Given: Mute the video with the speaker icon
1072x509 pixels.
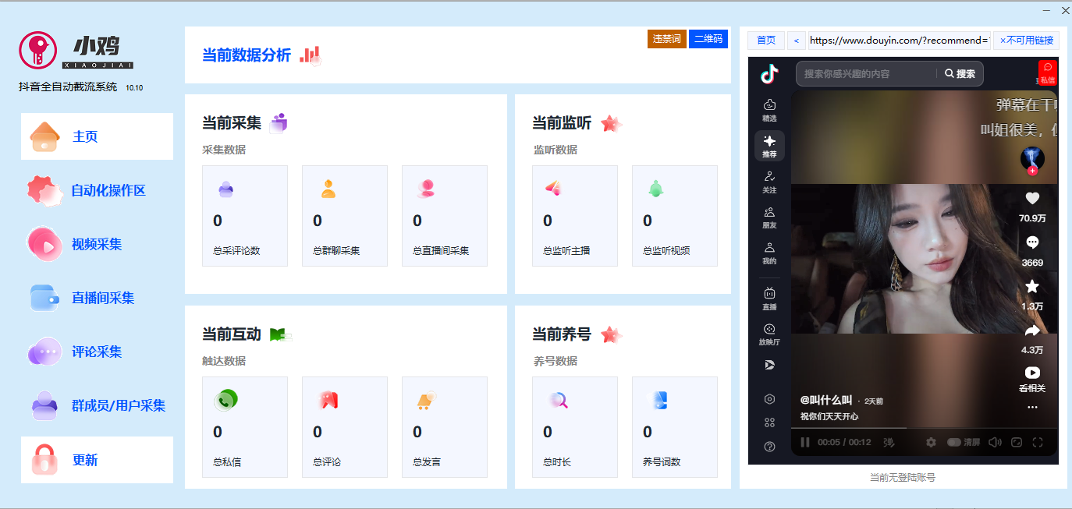Looking at the screenshot, I should click(996, 442).
